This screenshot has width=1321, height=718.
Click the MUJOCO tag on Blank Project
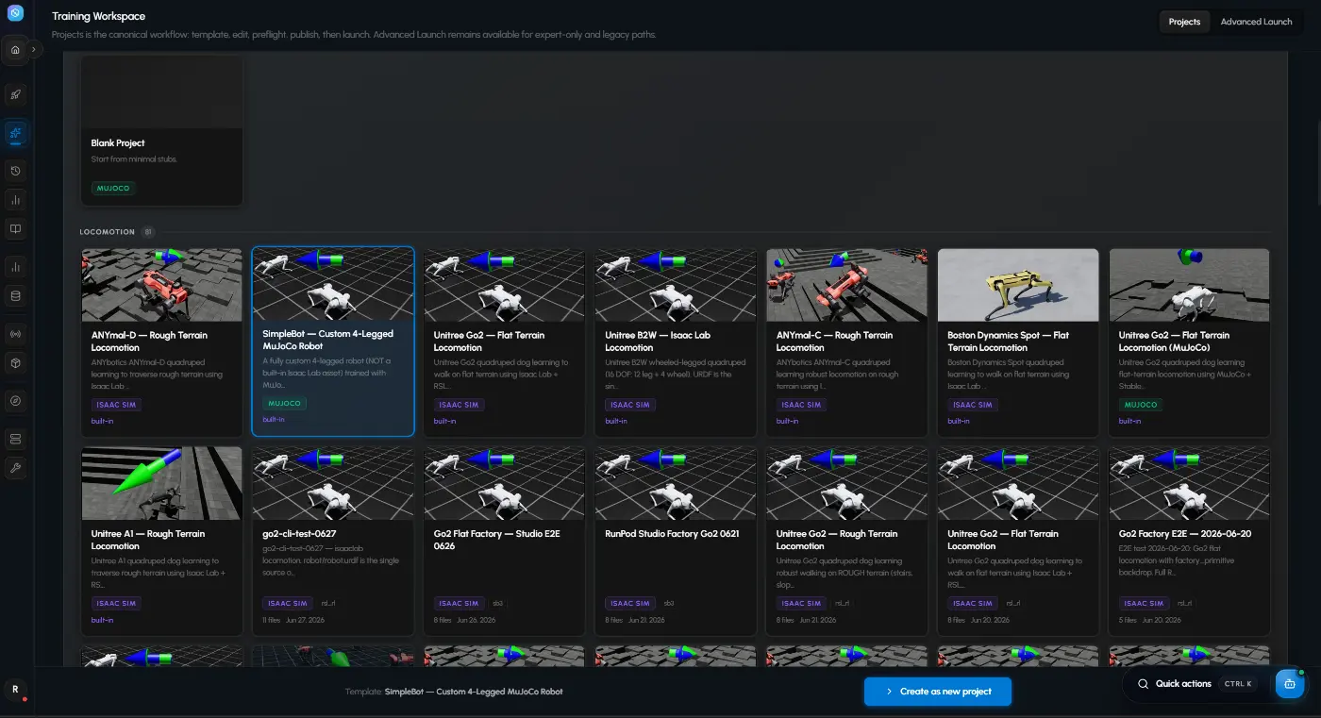click(x=113, y=189)
